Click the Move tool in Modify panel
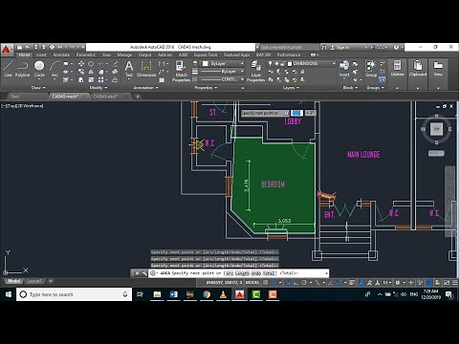Image resolution: width=459 pixels, height=344 pixels. [x=81, y=64]
